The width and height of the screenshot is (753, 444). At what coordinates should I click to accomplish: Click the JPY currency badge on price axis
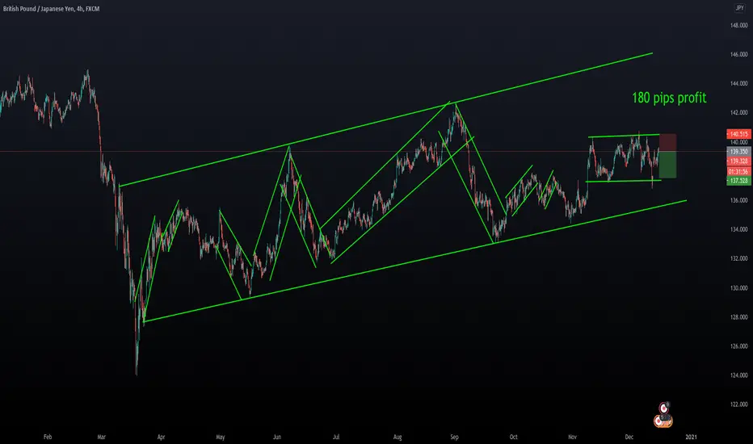point(739,8)
